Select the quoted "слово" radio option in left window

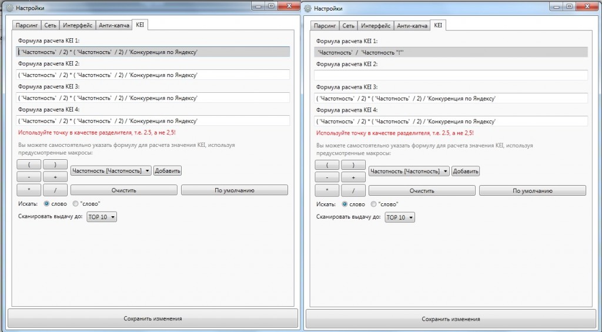pos(75,204)
